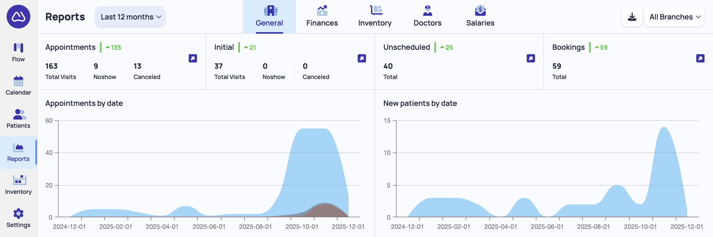Go to the Calendar page
The width and height of the screenshot is (713, 237).
[x=18, y=86]
